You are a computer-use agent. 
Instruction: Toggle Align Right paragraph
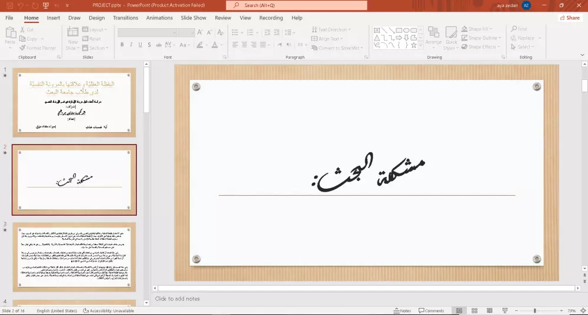pyautogui.click(x=253, y=45)
